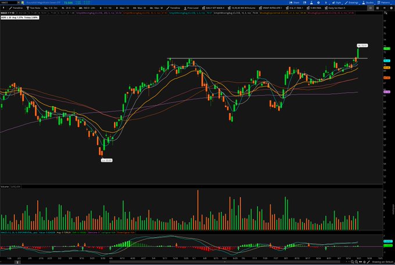
Task: Click the orange SimpleMovingAvg 50 study label
Action: (145, 13)
